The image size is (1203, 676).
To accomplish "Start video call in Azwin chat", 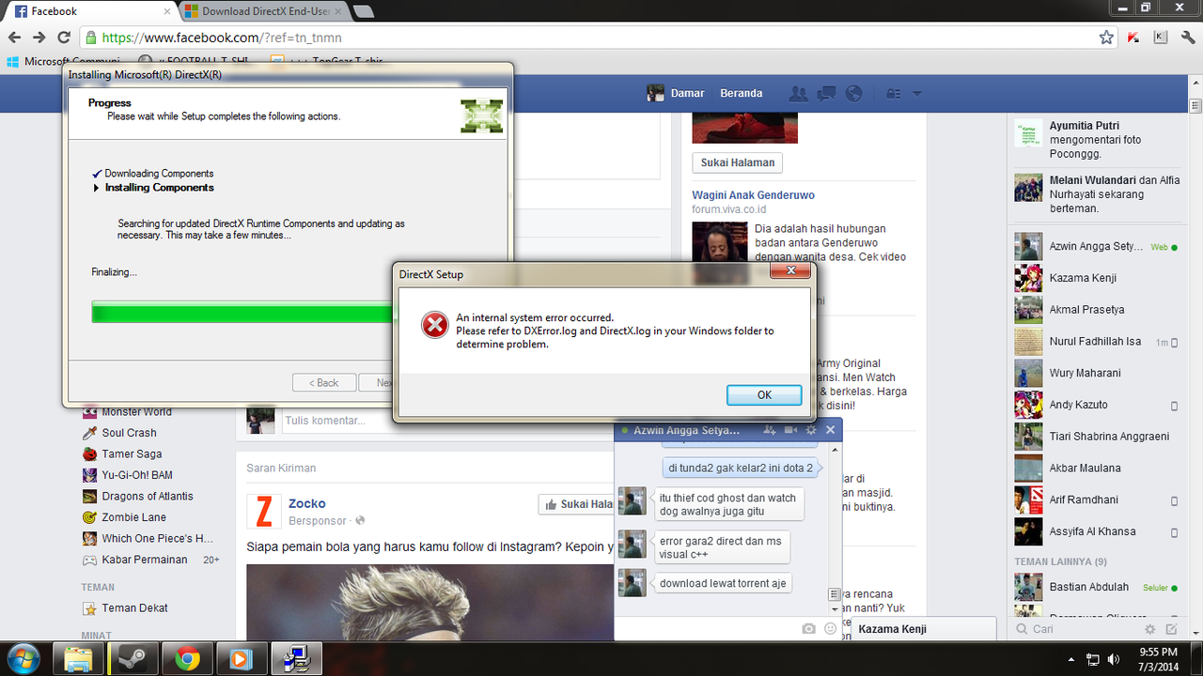I will [x=790, y=430].
